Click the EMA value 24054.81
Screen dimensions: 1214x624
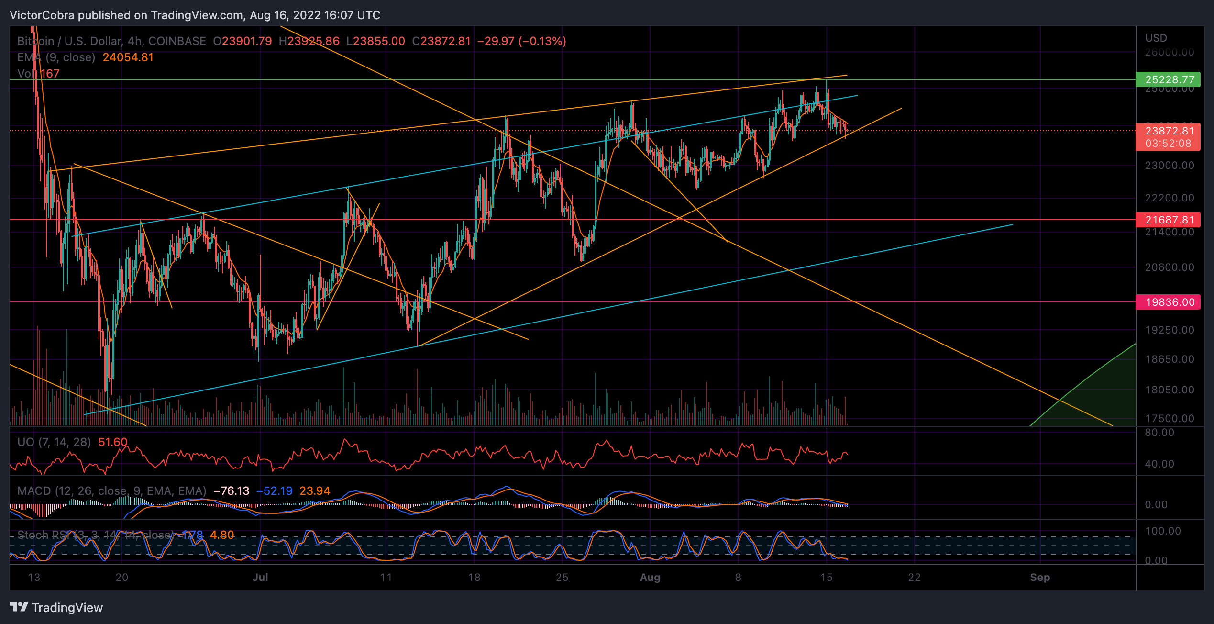pos(128,57)
